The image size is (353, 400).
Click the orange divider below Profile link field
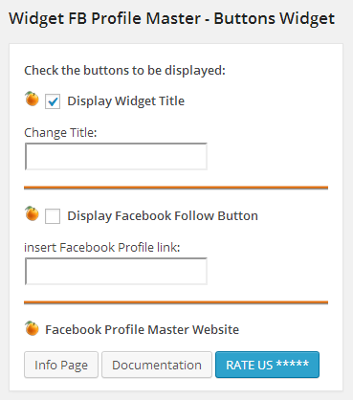176,302
